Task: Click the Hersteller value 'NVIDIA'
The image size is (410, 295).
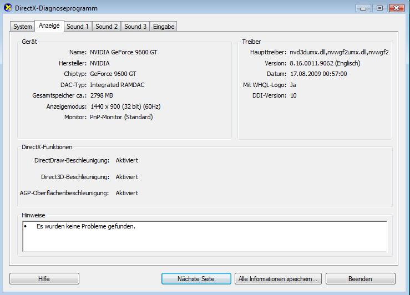Action: [100, 63]
